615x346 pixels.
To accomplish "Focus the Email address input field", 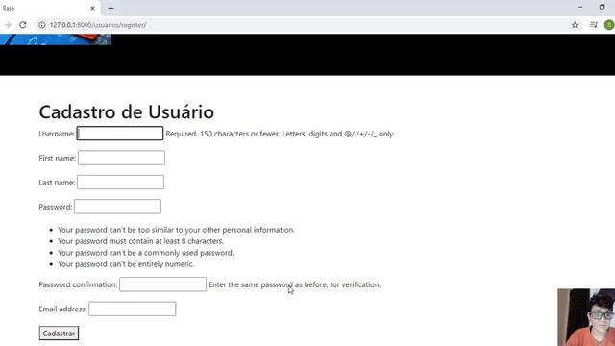I will coord(133,309).
